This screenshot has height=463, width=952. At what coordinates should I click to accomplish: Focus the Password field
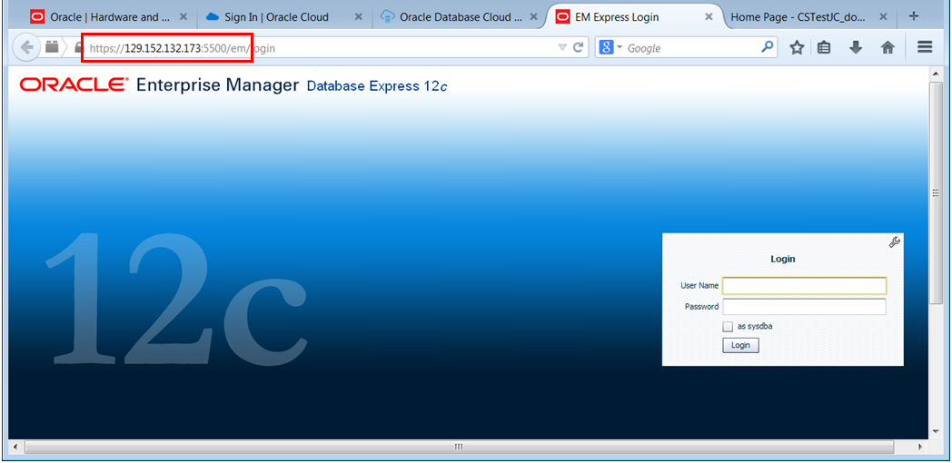tap(804, 307)
